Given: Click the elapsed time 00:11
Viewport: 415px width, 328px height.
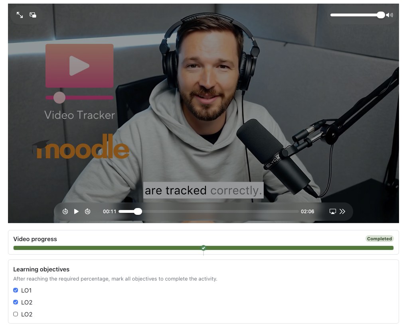Looking at the screenshot, I should pos(110,212).
